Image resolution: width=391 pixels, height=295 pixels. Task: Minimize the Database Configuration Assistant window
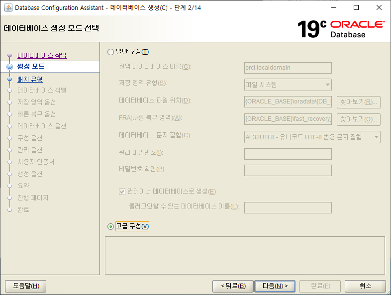click(x=334, y=8)
